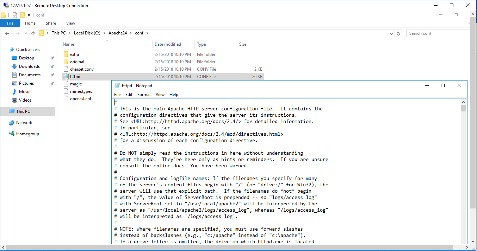Click the up-one-level arrow in Explorer
Image resolution: width=477 pixels, height=251 pixels.
click(x=33, y=33)
